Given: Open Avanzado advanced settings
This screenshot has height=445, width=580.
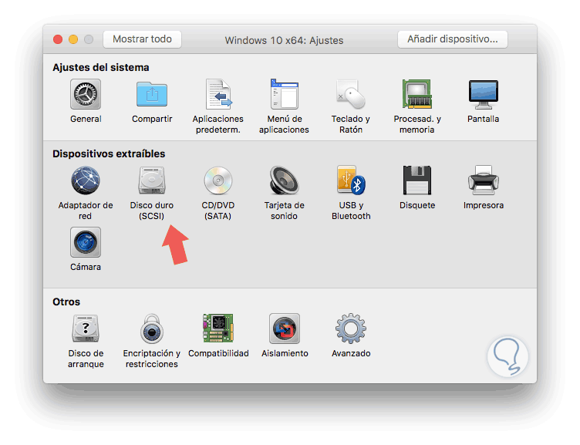Looking at the screenshot, I should pos(351,329).
